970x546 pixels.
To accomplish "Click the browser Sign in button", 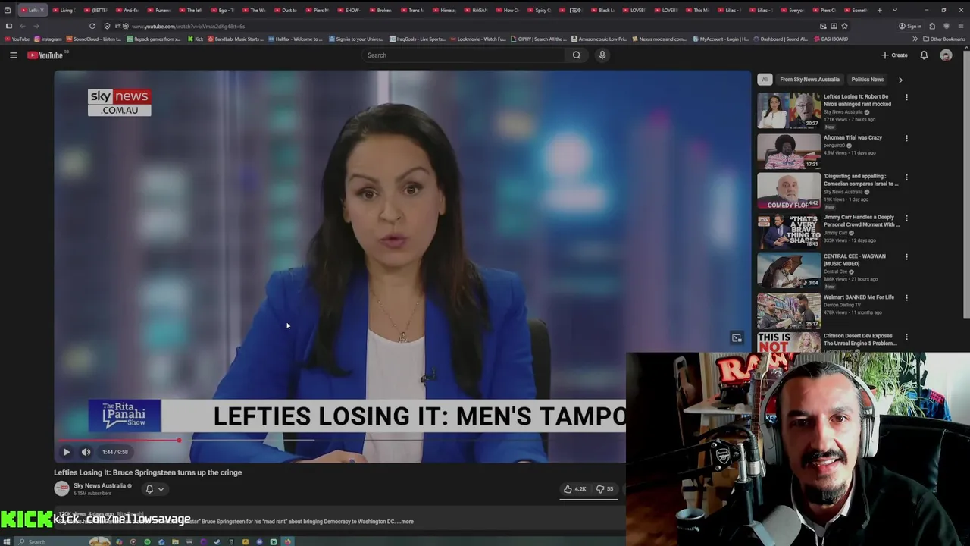I will click(909, 26).
